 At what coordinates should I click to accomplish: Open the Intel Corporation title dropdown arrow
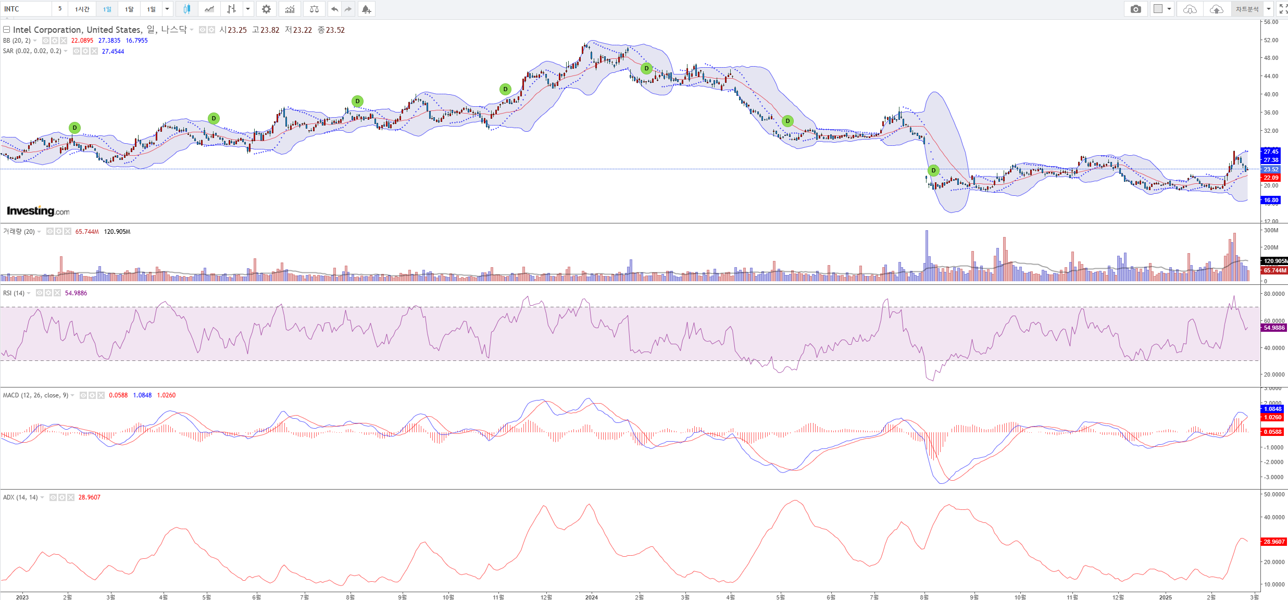tap(192, 30)
